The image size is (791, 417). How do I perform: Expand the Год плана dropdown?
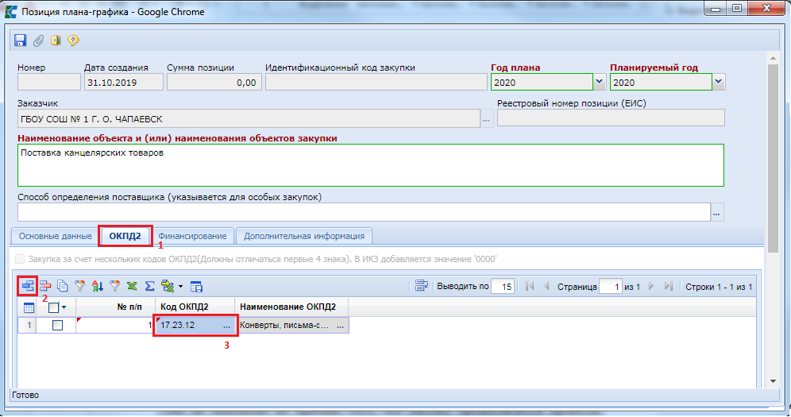click(x=599, y=82)
